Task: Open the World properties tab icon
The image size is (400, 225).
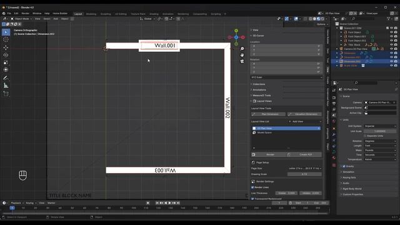Action: [x=334, y=121]
